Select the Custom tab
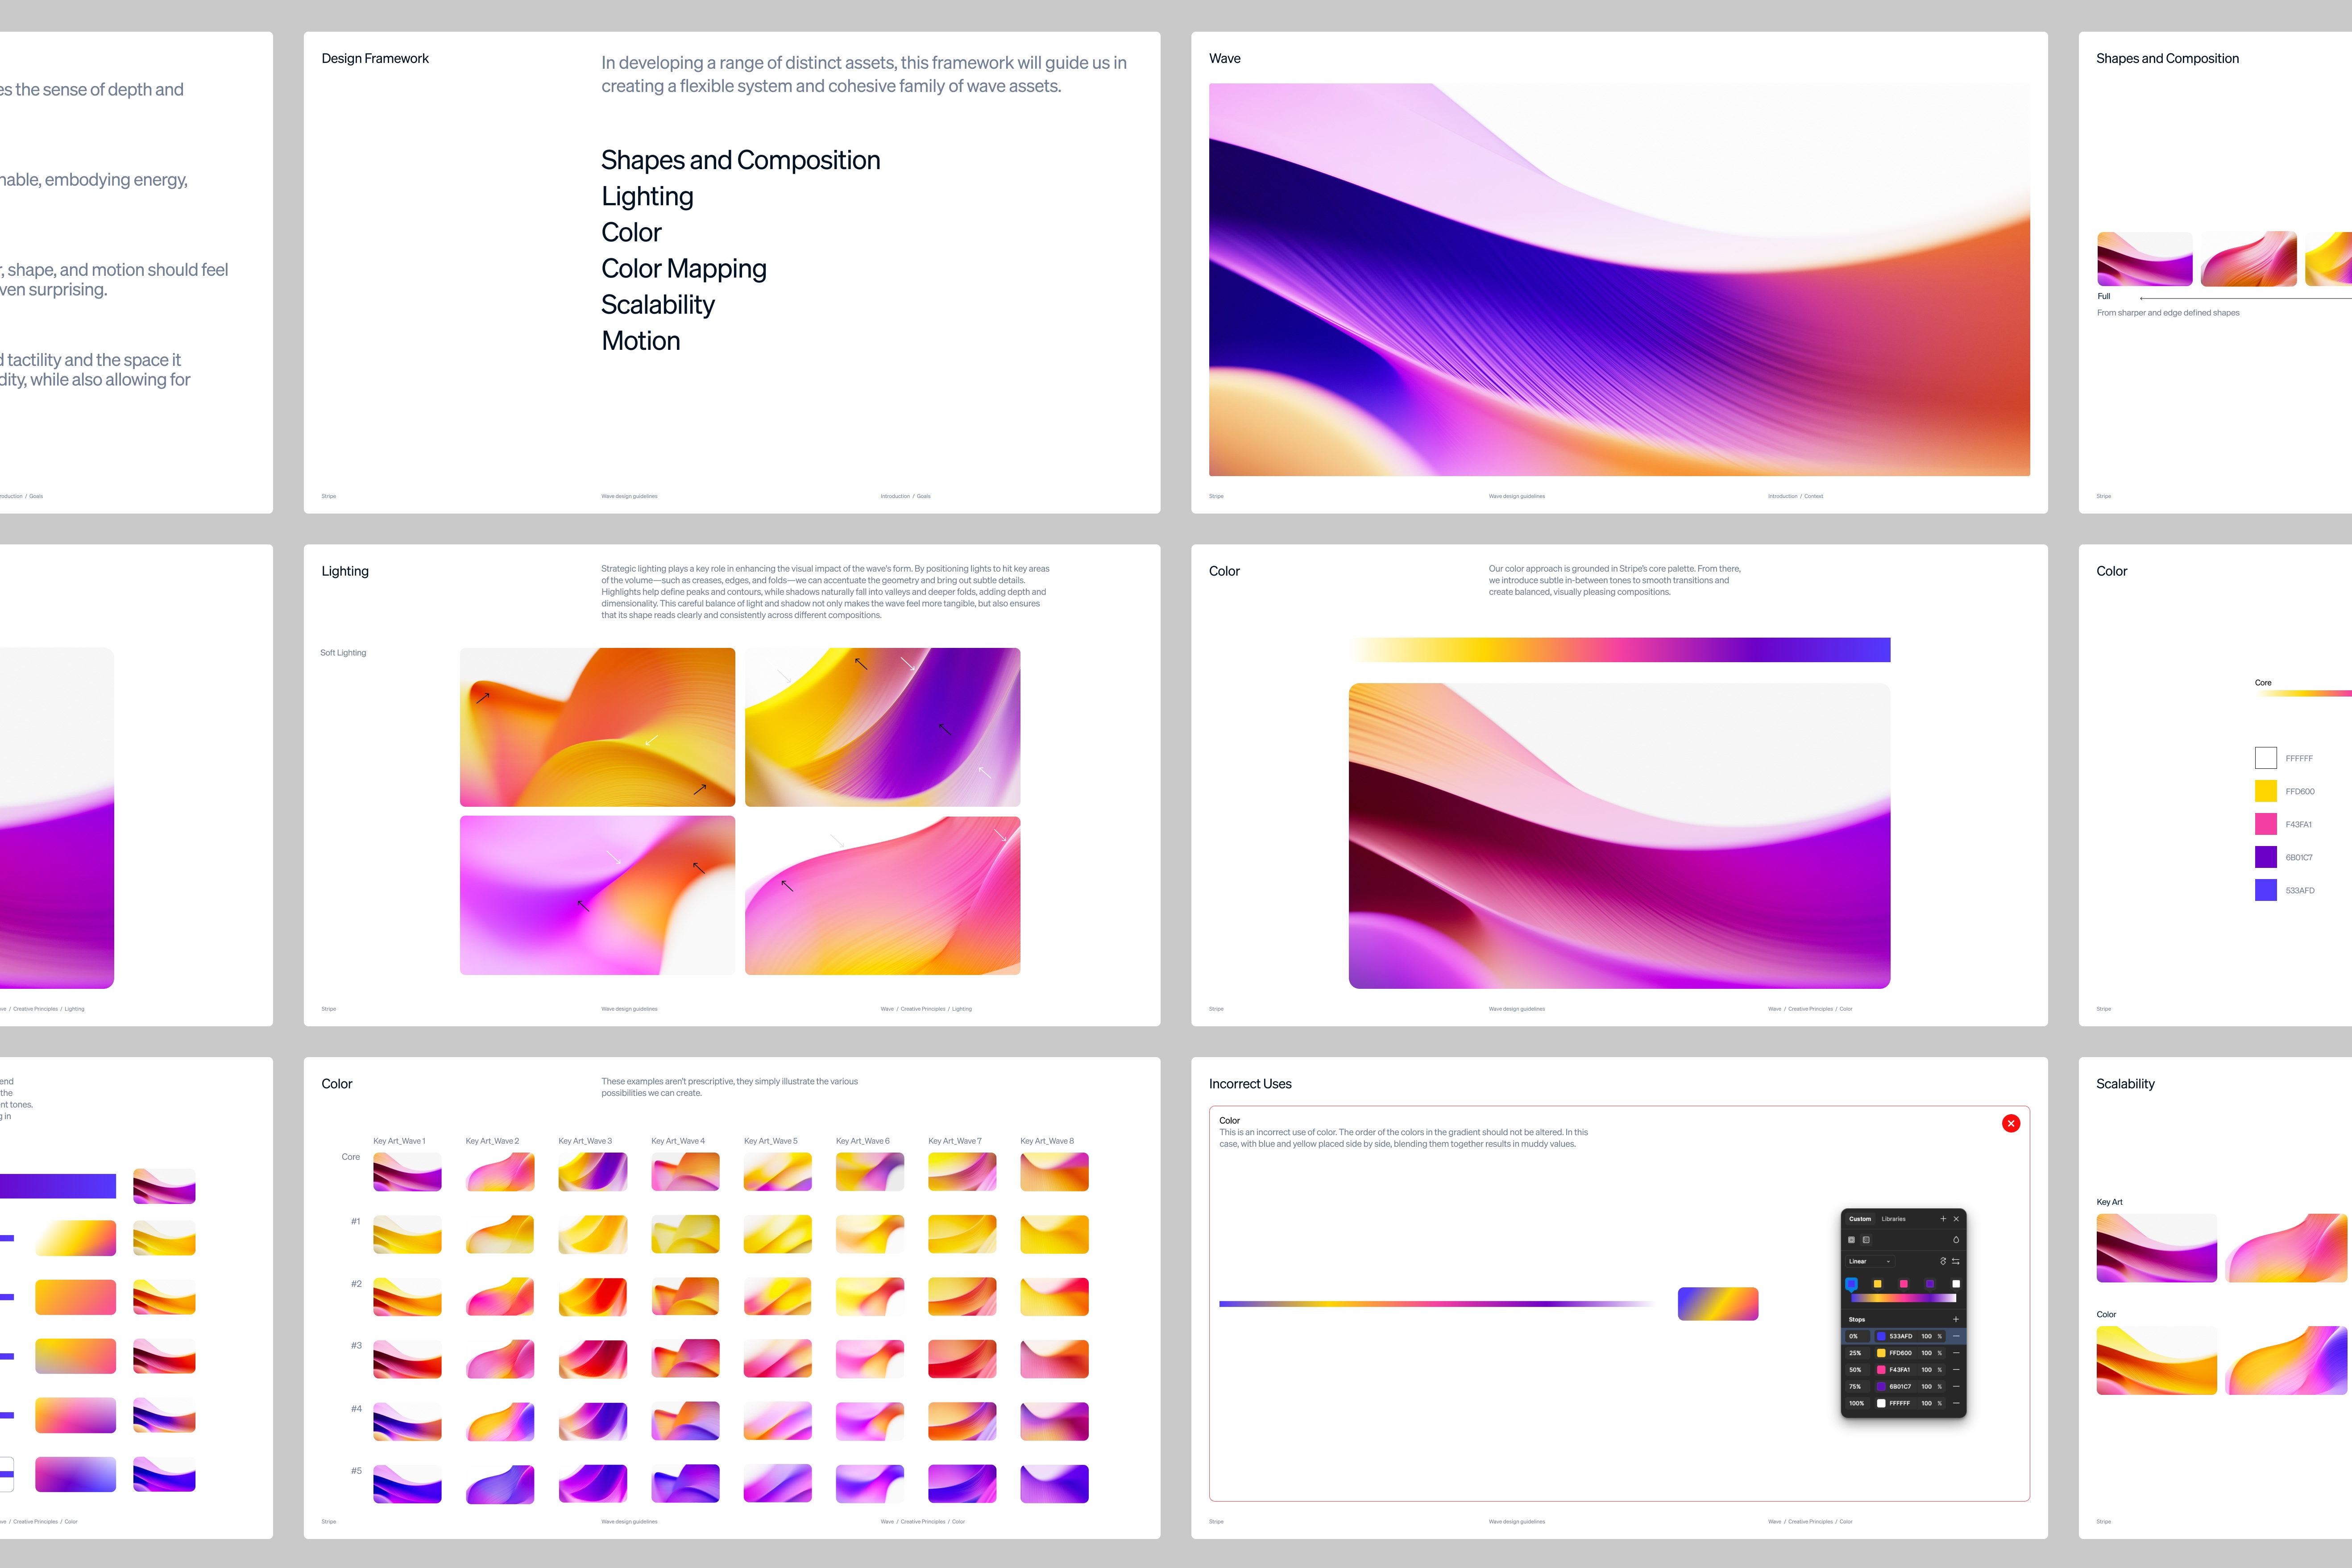The height and width of the screenshot is (1568, 2352). 1860,1219
